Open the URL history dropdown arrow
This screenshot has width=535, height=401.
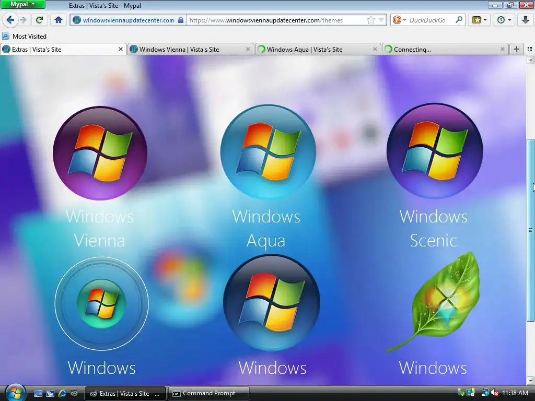click(381, 20)
